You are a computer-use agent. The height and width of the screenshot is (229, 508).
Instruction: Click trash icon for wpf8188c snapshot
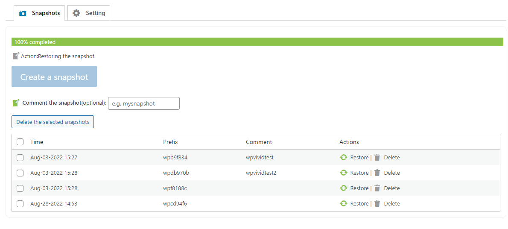click(x=377, y=188)
